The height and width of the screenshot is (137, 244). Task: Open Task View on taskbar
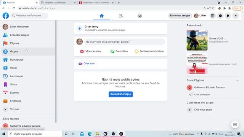(74, 134)
